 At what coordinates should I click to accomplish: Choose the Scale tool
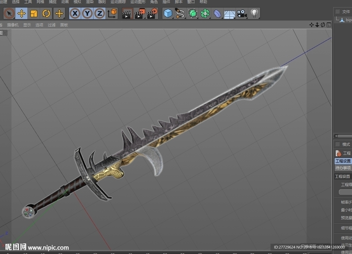(34, 13)
